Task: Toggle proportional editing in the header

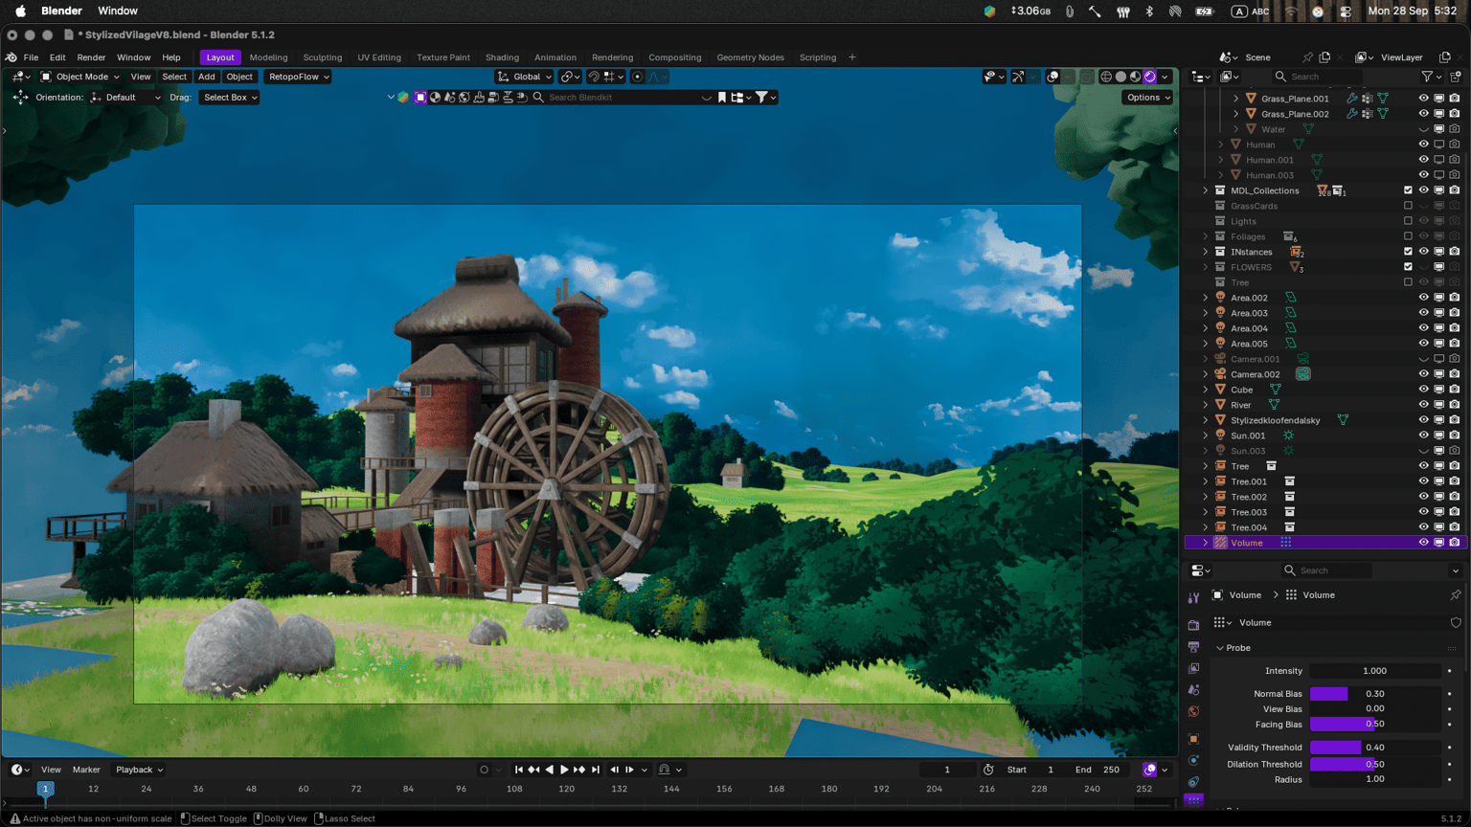Action: click(x=637, y=77)
